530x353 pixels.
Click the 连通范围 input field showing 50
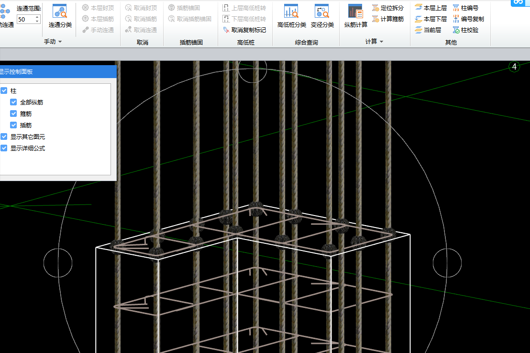point(26,19)
